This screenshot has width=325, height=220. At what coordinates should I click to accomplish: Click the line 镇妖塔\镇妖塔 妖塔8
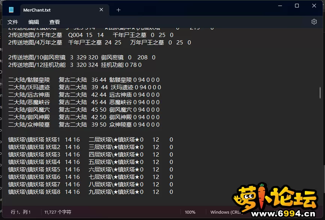pyautogui.click(x=91, y=192)
